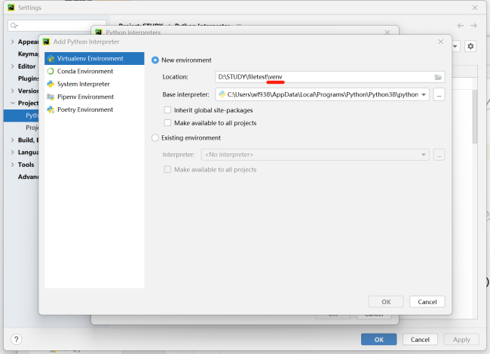Enable Inherit global site-packages checkbox
This screenshot has height=354, width=490.
[x=168, y=110]
